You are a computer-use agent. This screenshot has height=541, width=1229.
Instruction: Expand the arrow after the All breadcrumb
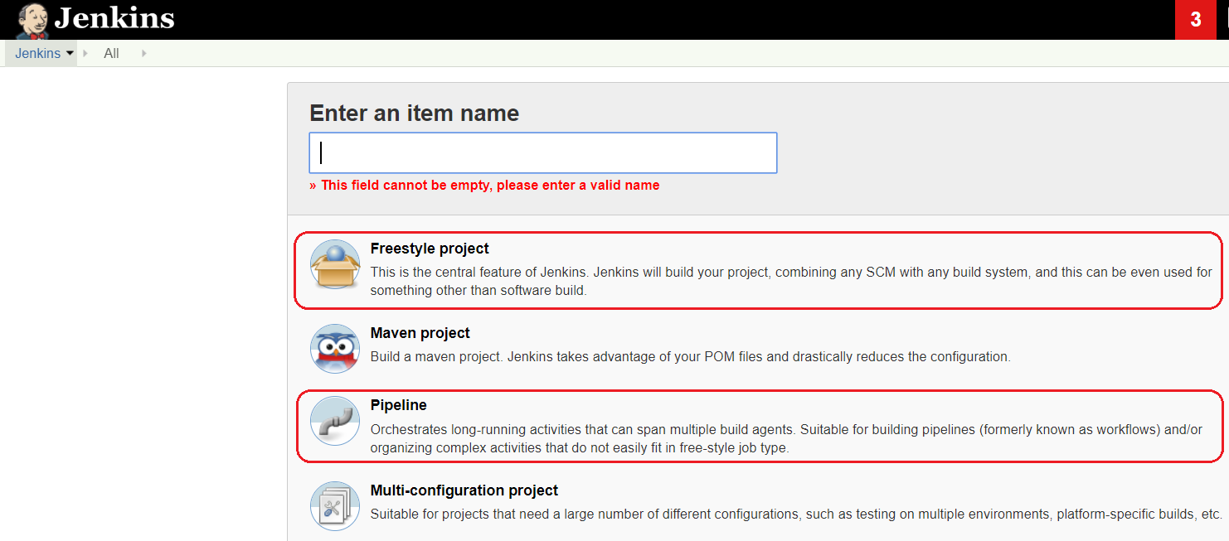143,53
